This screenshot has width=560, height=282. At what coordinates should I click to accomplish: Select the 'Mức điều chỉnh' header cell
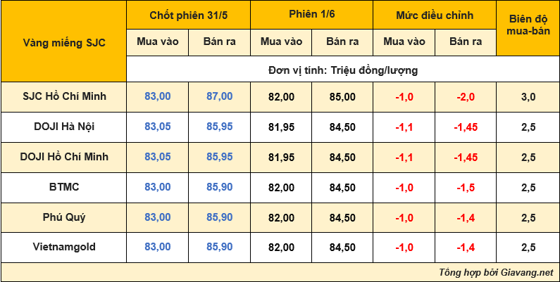[x=435, y=15]
